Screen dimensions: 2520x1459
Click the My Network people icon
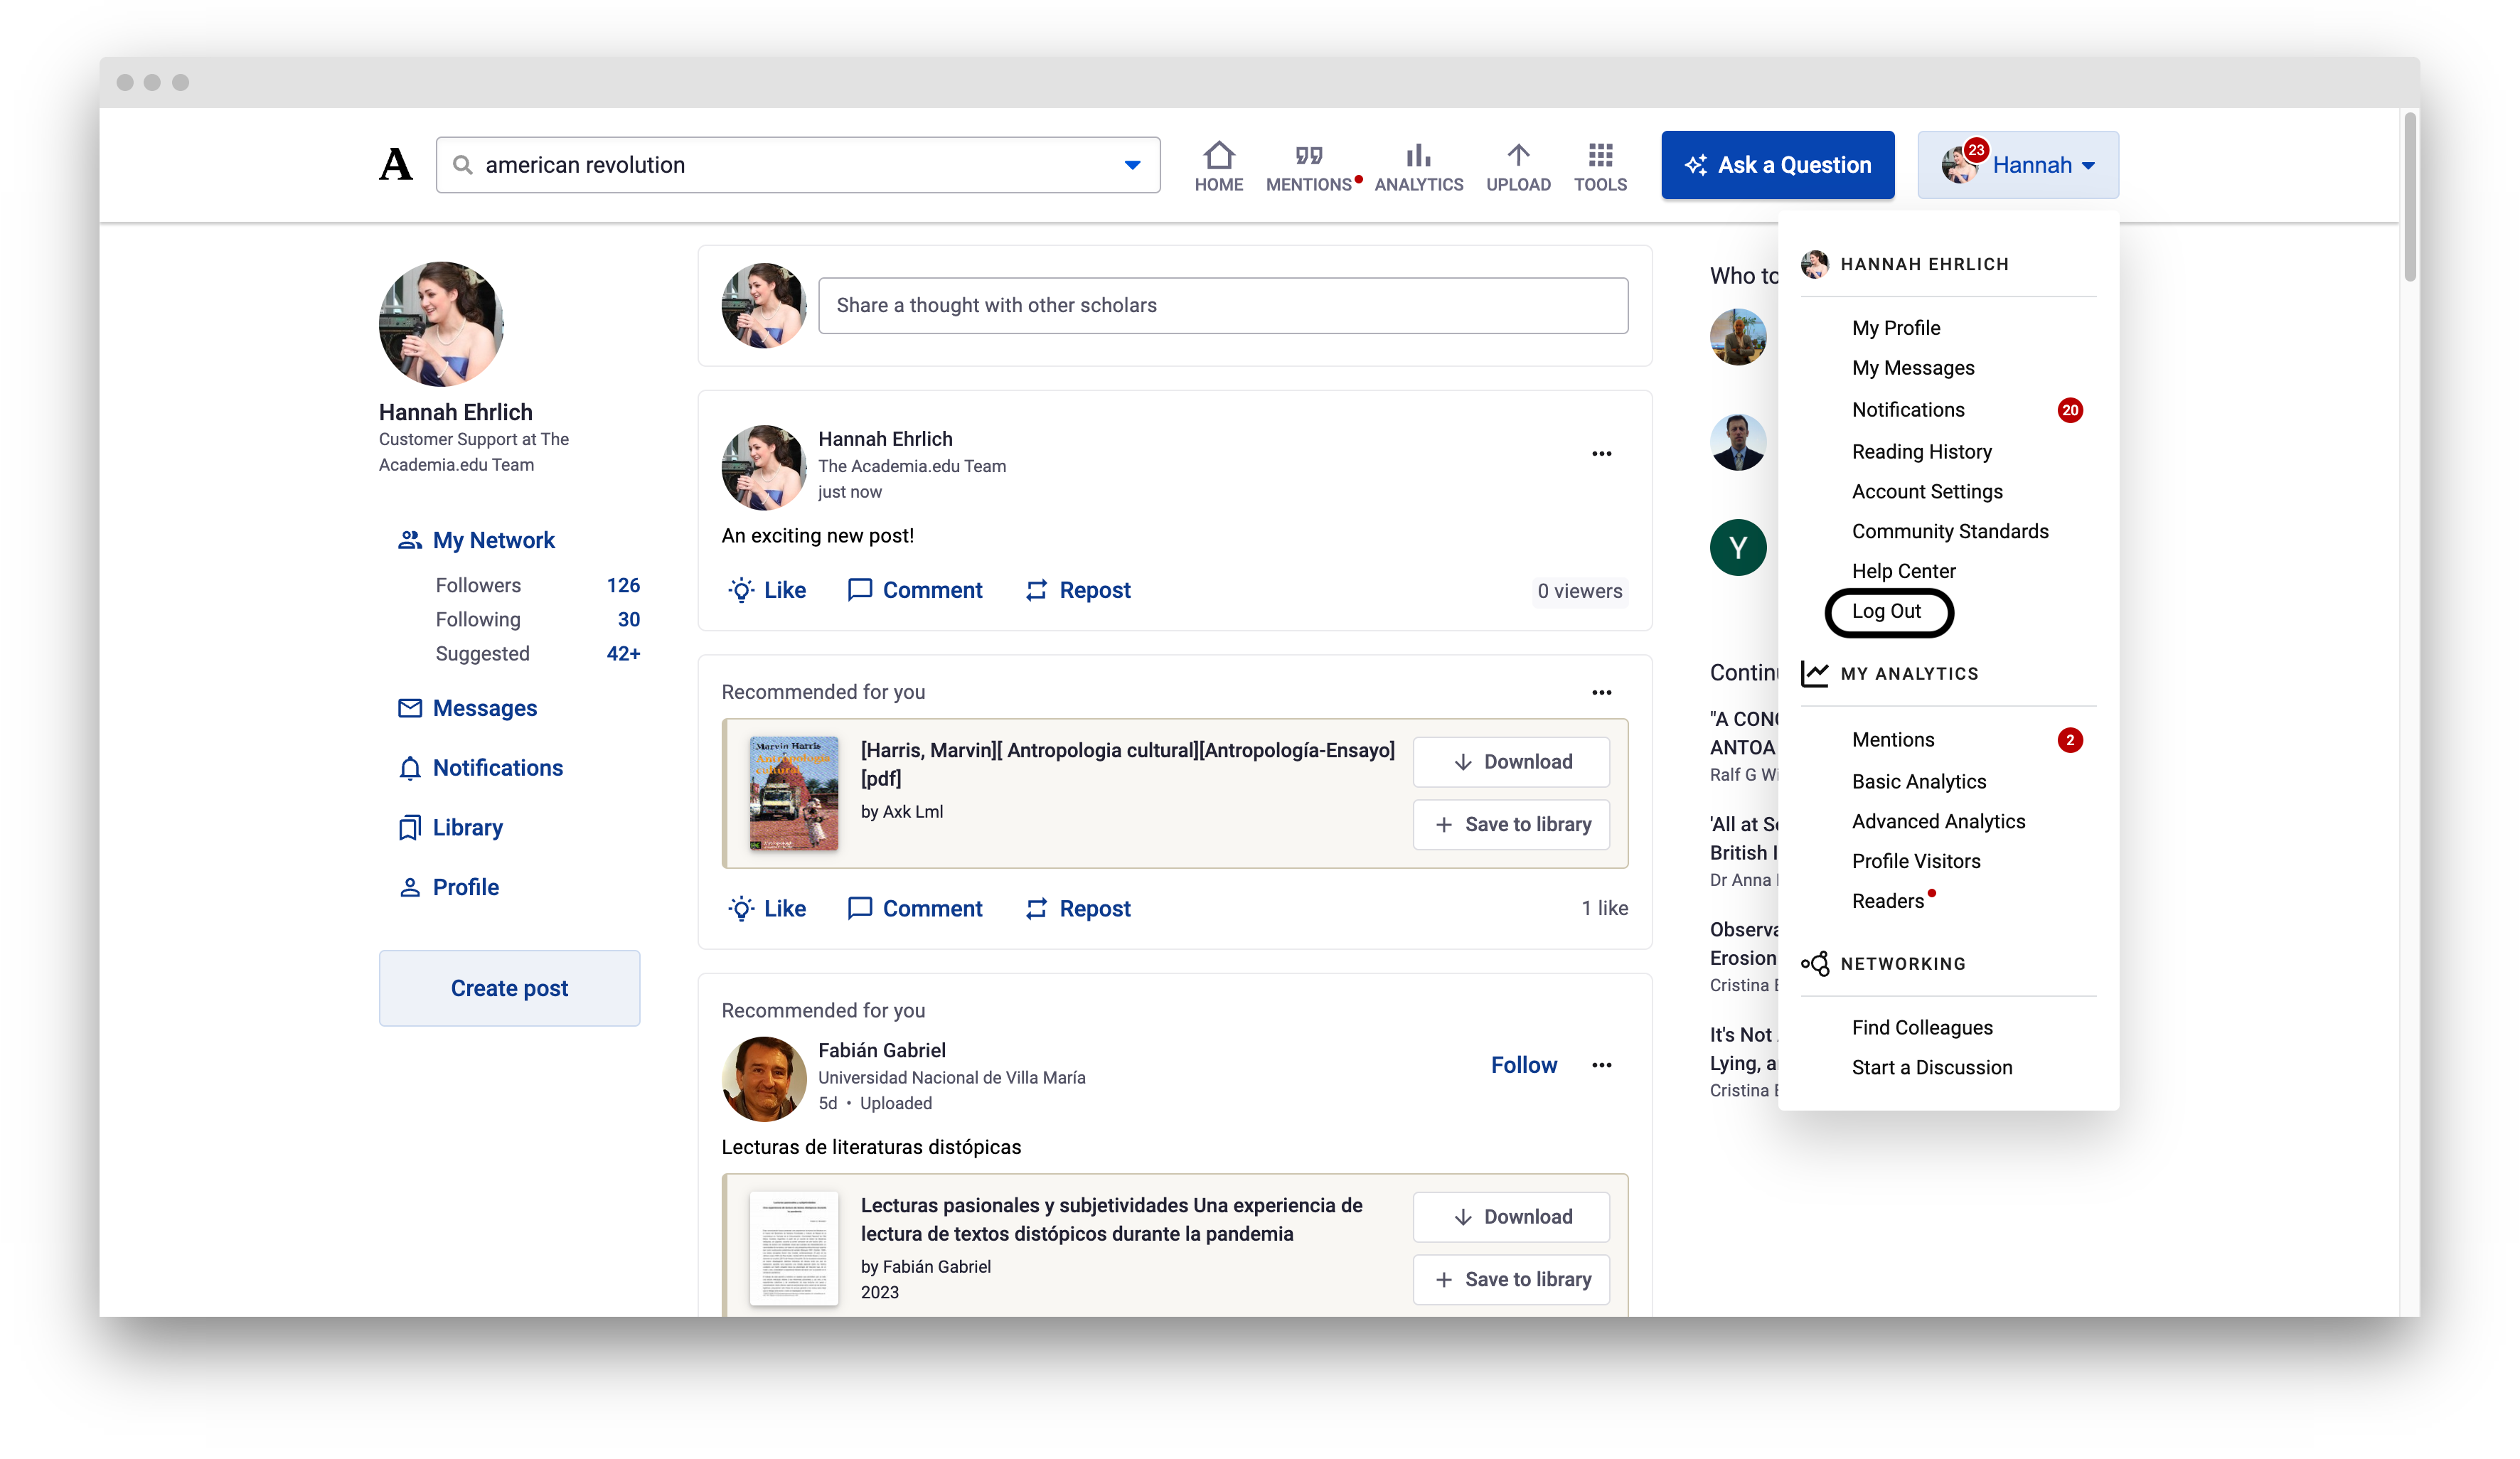tap(410, 539)
